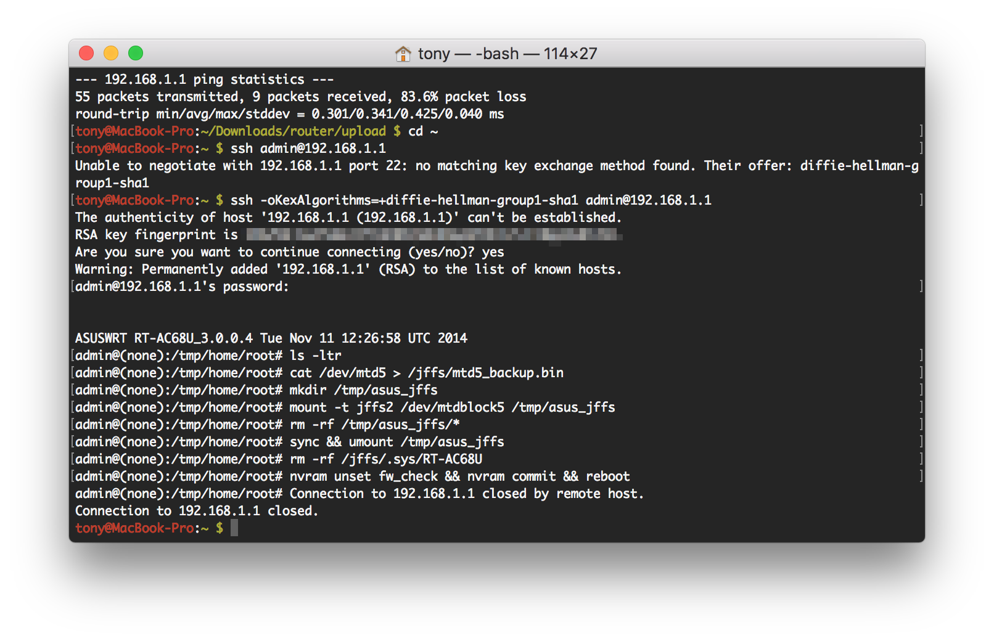
Task: Close the terminal window with red button
Action: (x=86, y=54)
